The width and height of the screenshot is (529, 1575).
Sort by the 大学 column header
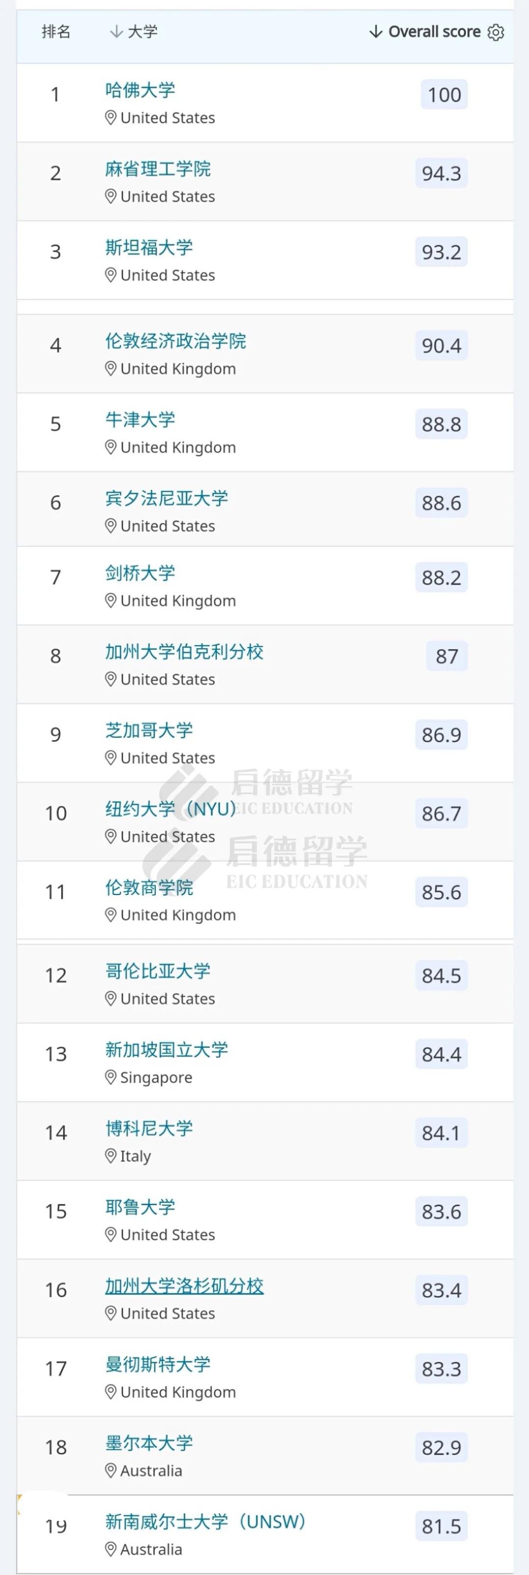click(x=143, y=32)
